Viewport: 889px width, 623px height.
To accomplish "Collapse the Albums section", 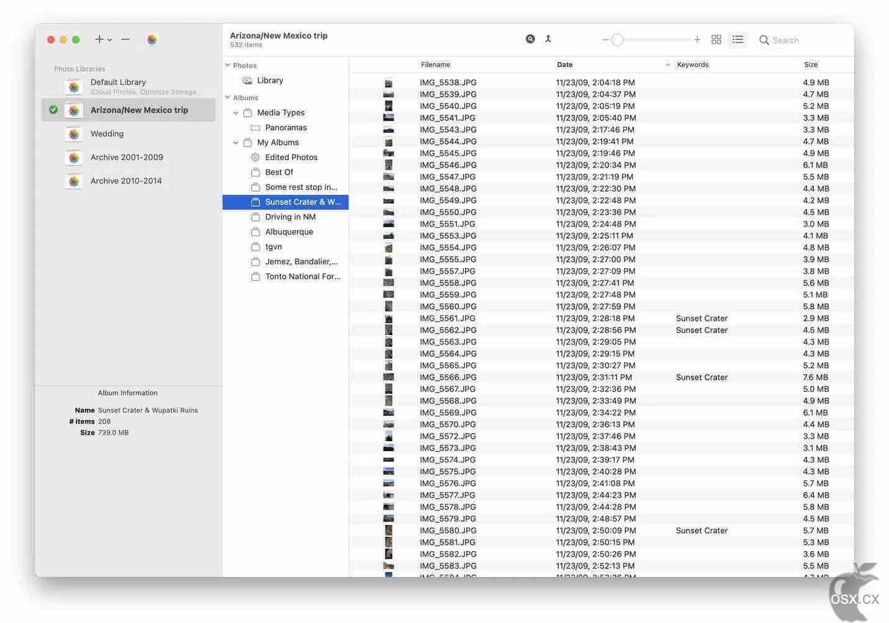I will point(227,97).
